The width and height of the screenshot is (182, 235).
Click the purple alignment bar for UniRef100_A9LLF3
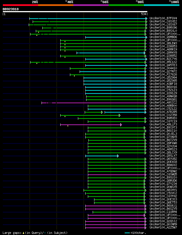coord(91,125)
